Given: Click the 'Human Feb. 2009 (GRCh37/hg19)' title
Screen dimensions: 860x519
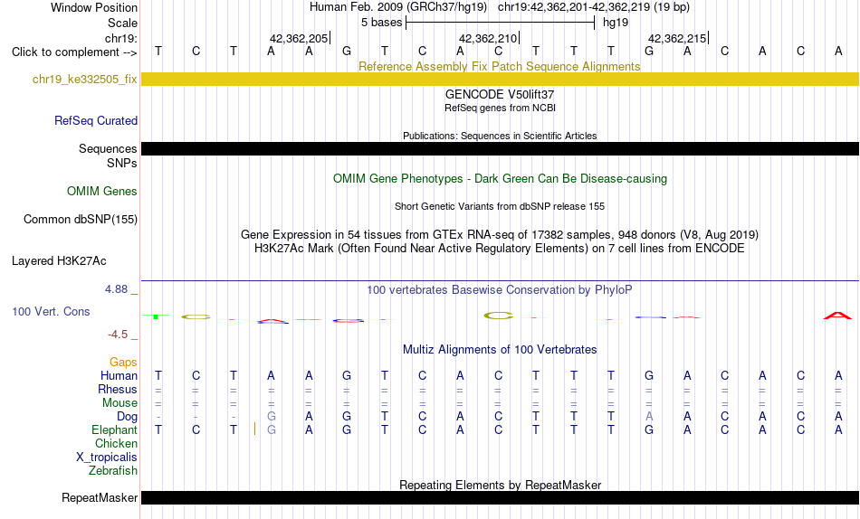Looking at the screenshot, I should pyautogui.click(x=398, y=7).
